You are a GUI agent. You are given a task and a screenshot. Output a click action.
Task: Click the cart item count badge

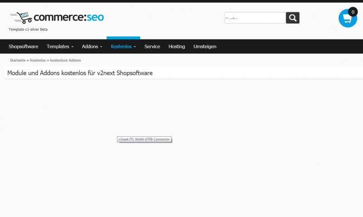click(353, 12)
